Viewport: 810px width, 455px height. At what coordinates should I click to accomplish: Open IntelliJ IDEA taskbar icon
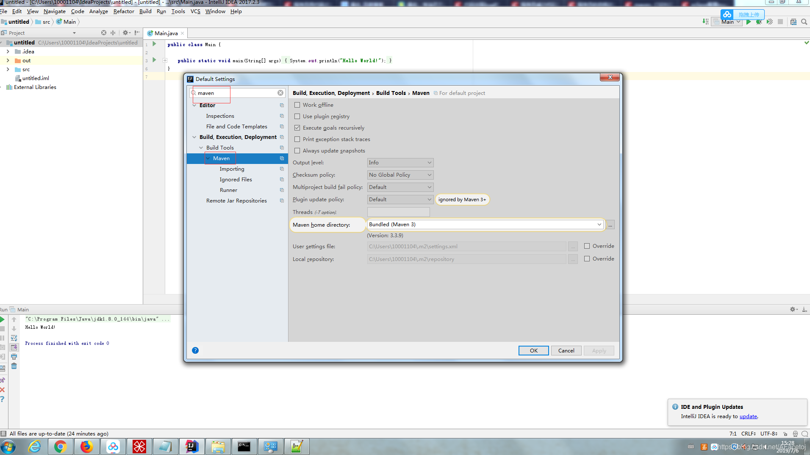[x=191, y=447]
